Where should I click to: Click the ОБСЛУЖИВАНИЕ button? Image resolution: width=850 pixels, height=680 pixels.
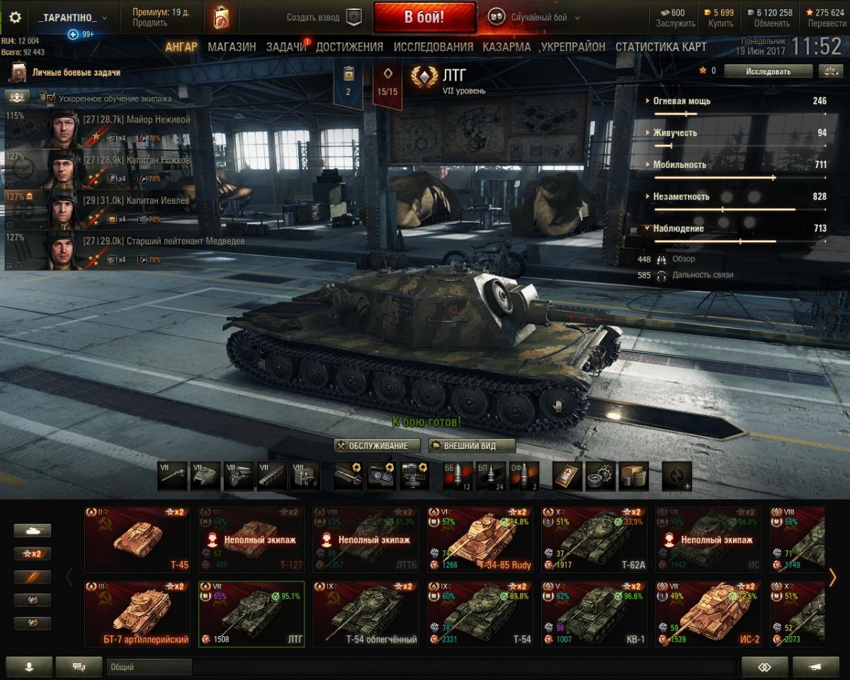[x=373, y=446]
